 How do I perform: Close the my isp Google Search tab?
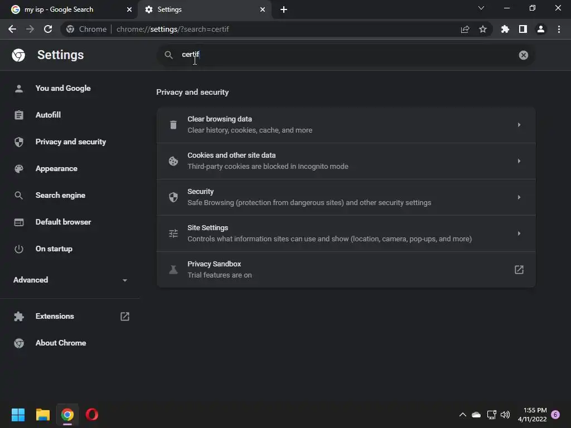pyautogui.click(x=129, y=9)
